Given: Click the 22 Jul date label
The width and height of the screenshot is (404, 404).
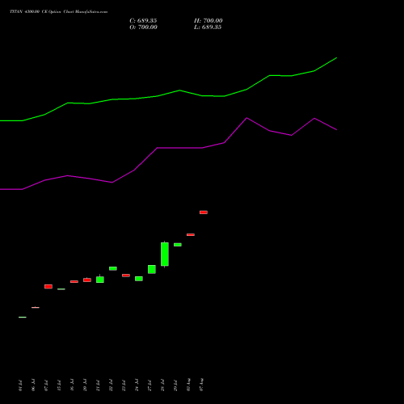Looking at the screenshot, I should click(x=111, y=385).
